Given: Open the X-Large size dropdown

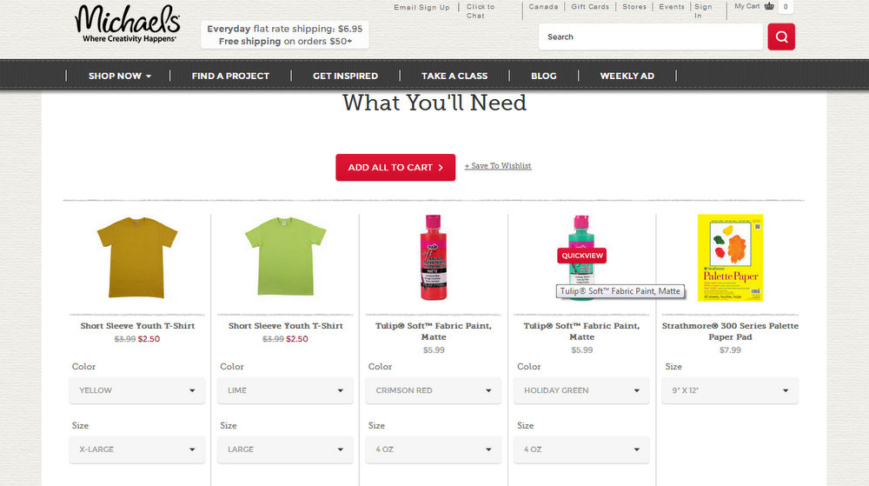Looking at the screenshot, I should coord(137,449).
